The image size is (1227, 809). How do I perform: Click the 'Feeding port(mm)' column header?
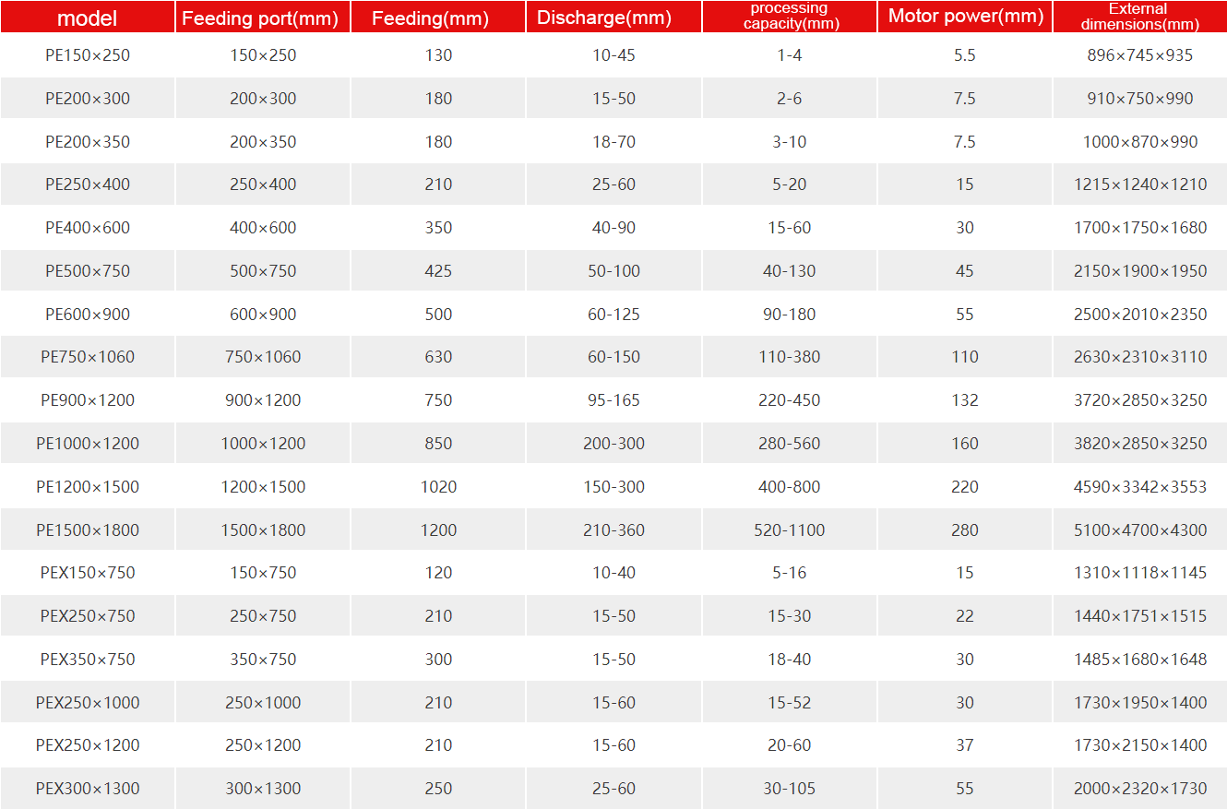(263, 18)
